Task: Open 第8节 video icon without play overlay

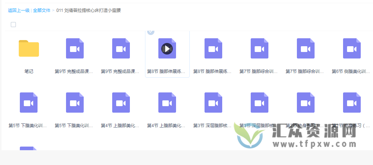Action: coord(214,48)
